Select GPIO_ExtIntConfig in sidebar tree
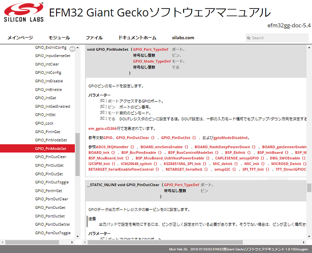The image size is (312, 253). tap(51, 47)
